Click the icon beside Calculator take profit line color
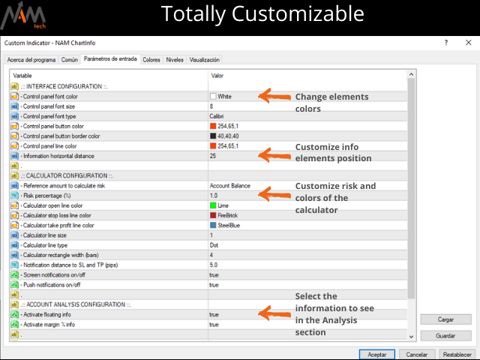 [x=14, y=225]
